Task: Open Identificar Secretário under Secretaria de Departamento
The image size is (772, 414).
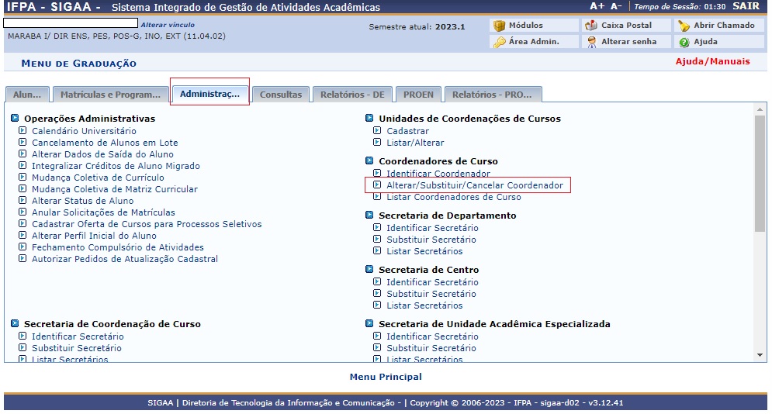Action: (x=432, y=228)
